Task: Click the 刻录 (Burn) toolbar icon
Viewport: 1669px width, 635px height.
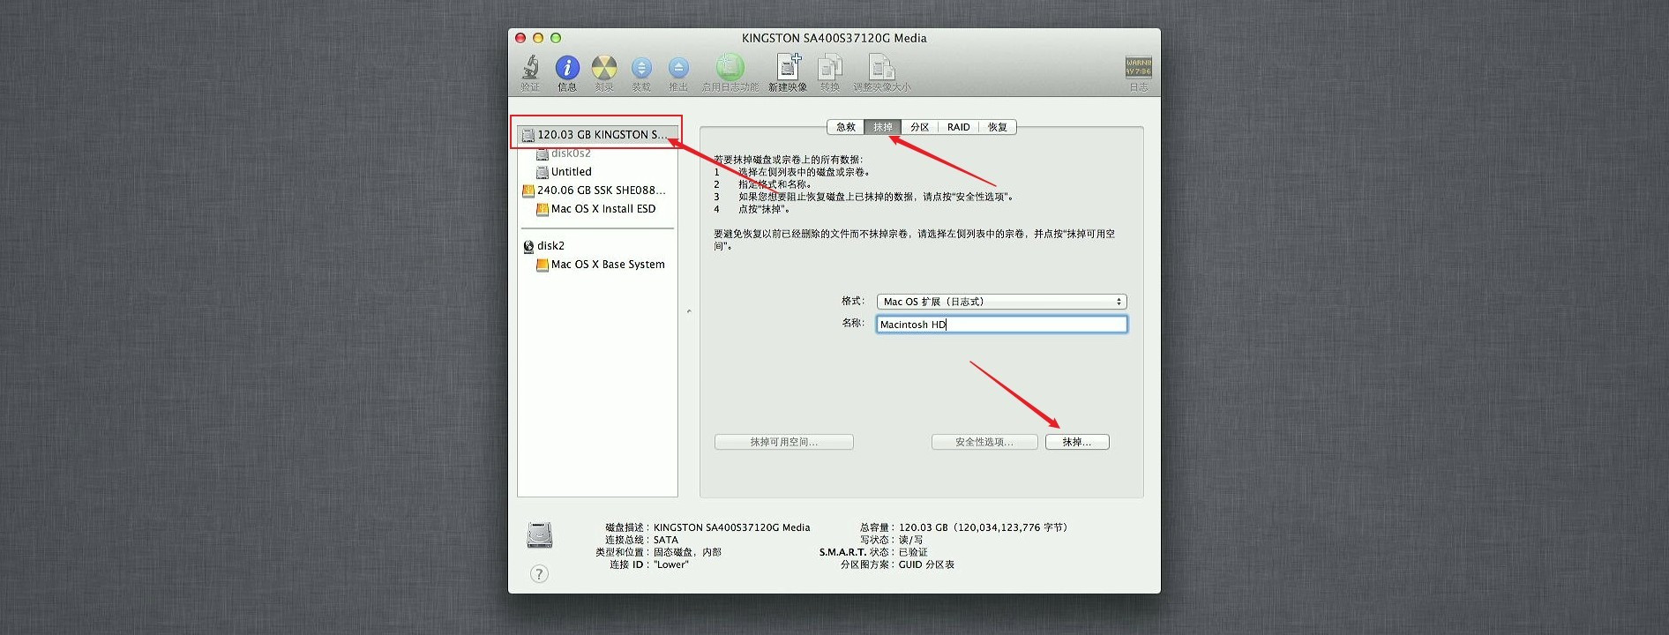Action: tap(604, 68)
